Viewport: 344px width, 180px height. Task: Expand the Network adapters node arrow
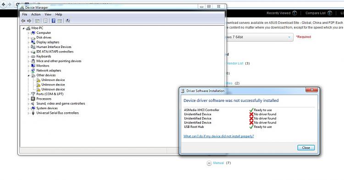pyautogui.click(x=28, y=71)
